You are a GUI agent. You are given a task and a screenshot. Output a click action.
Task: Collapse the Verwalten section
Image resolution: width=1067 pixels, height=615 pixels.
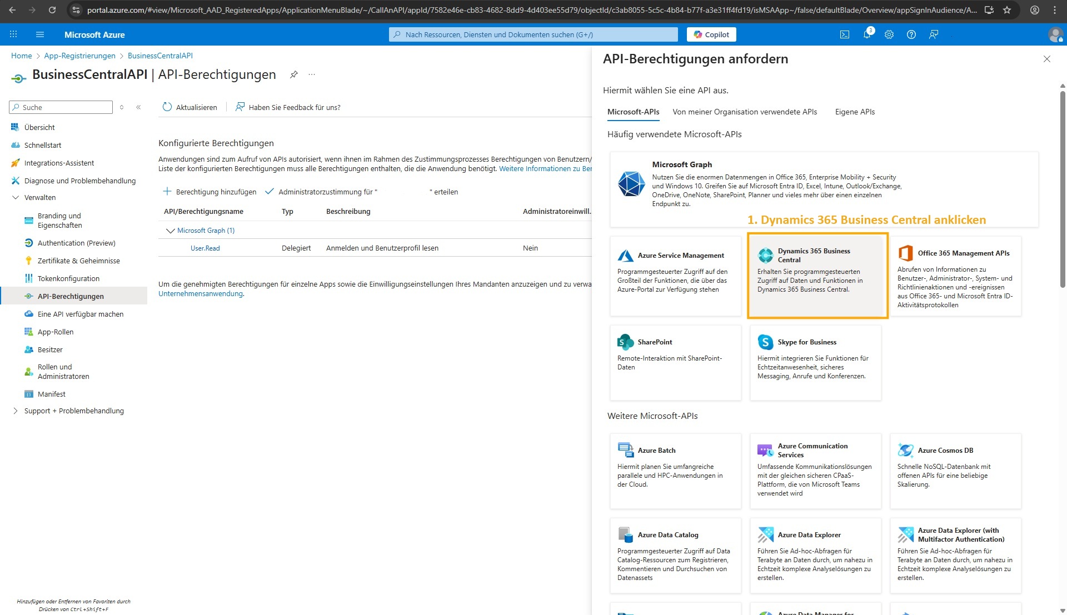click(16, 197)
